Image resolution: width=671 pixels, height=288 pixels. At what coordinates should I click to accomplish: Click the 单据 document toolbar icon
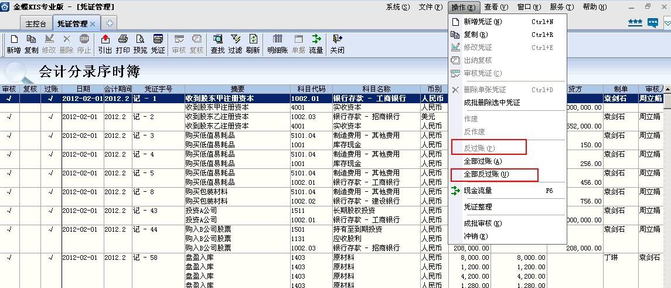coord(298,44)
